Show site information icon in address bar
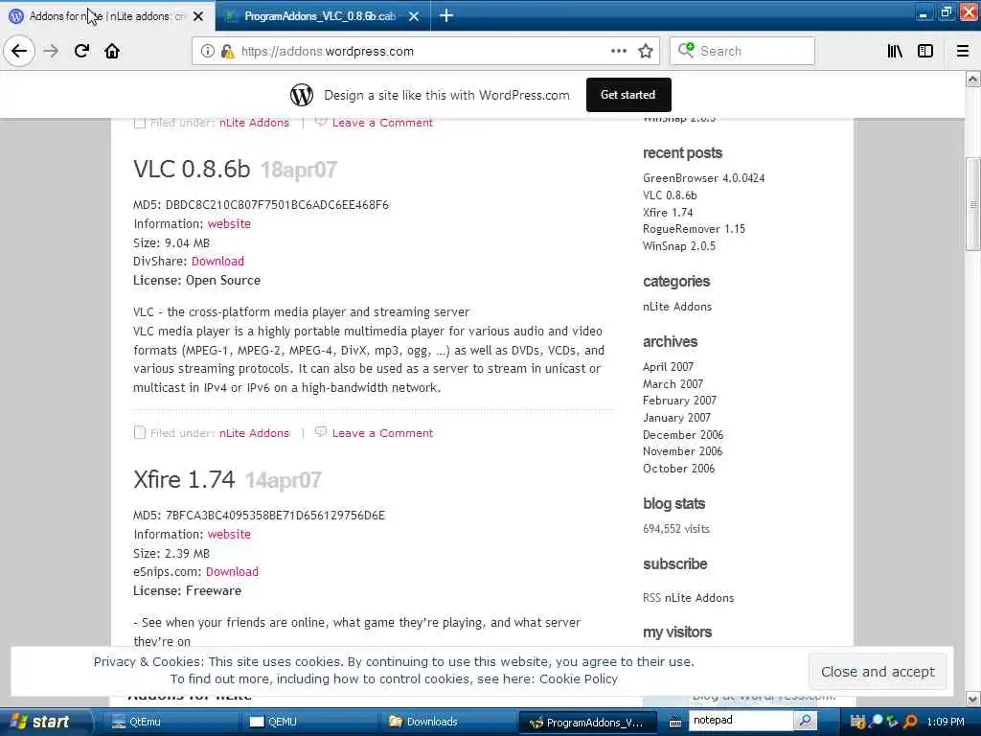The image size is (981, 736). 208,52
